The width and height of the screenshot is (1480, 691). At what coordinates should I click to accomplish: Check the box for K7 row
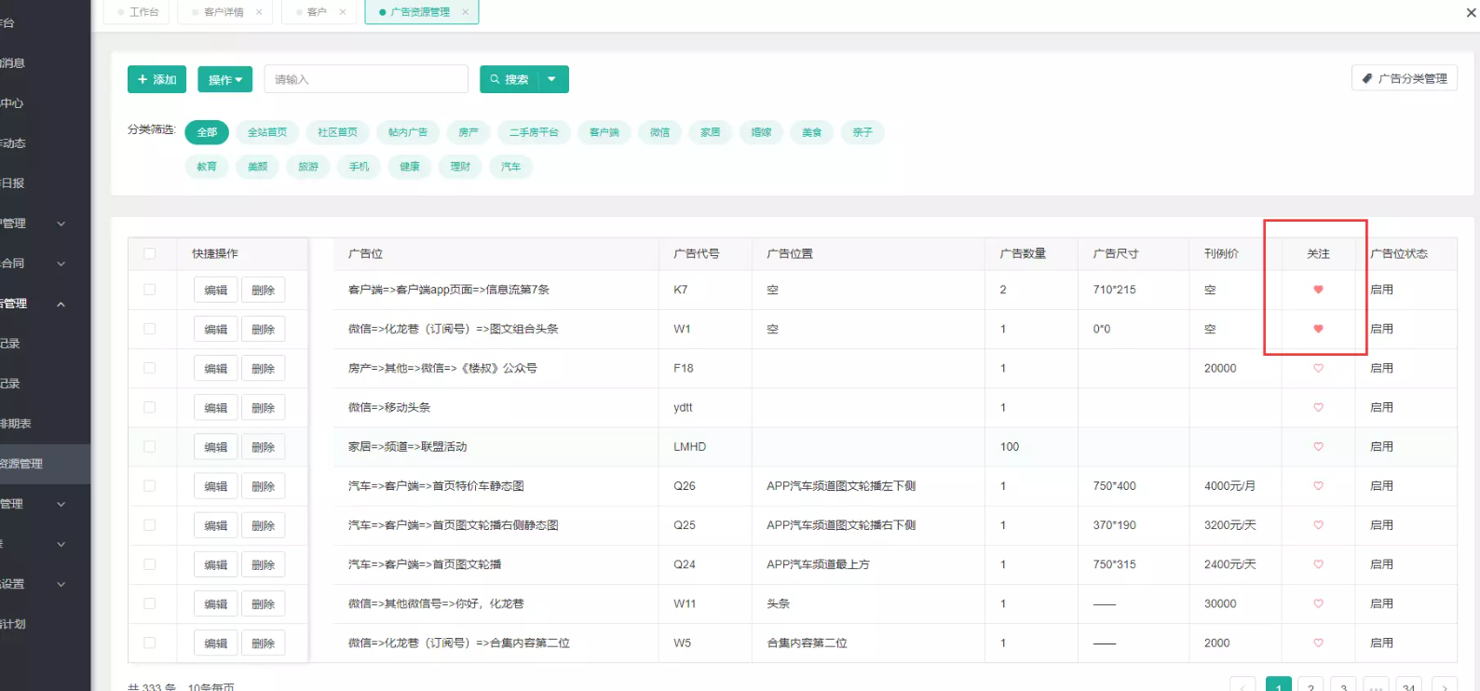[x=150, y=290]
